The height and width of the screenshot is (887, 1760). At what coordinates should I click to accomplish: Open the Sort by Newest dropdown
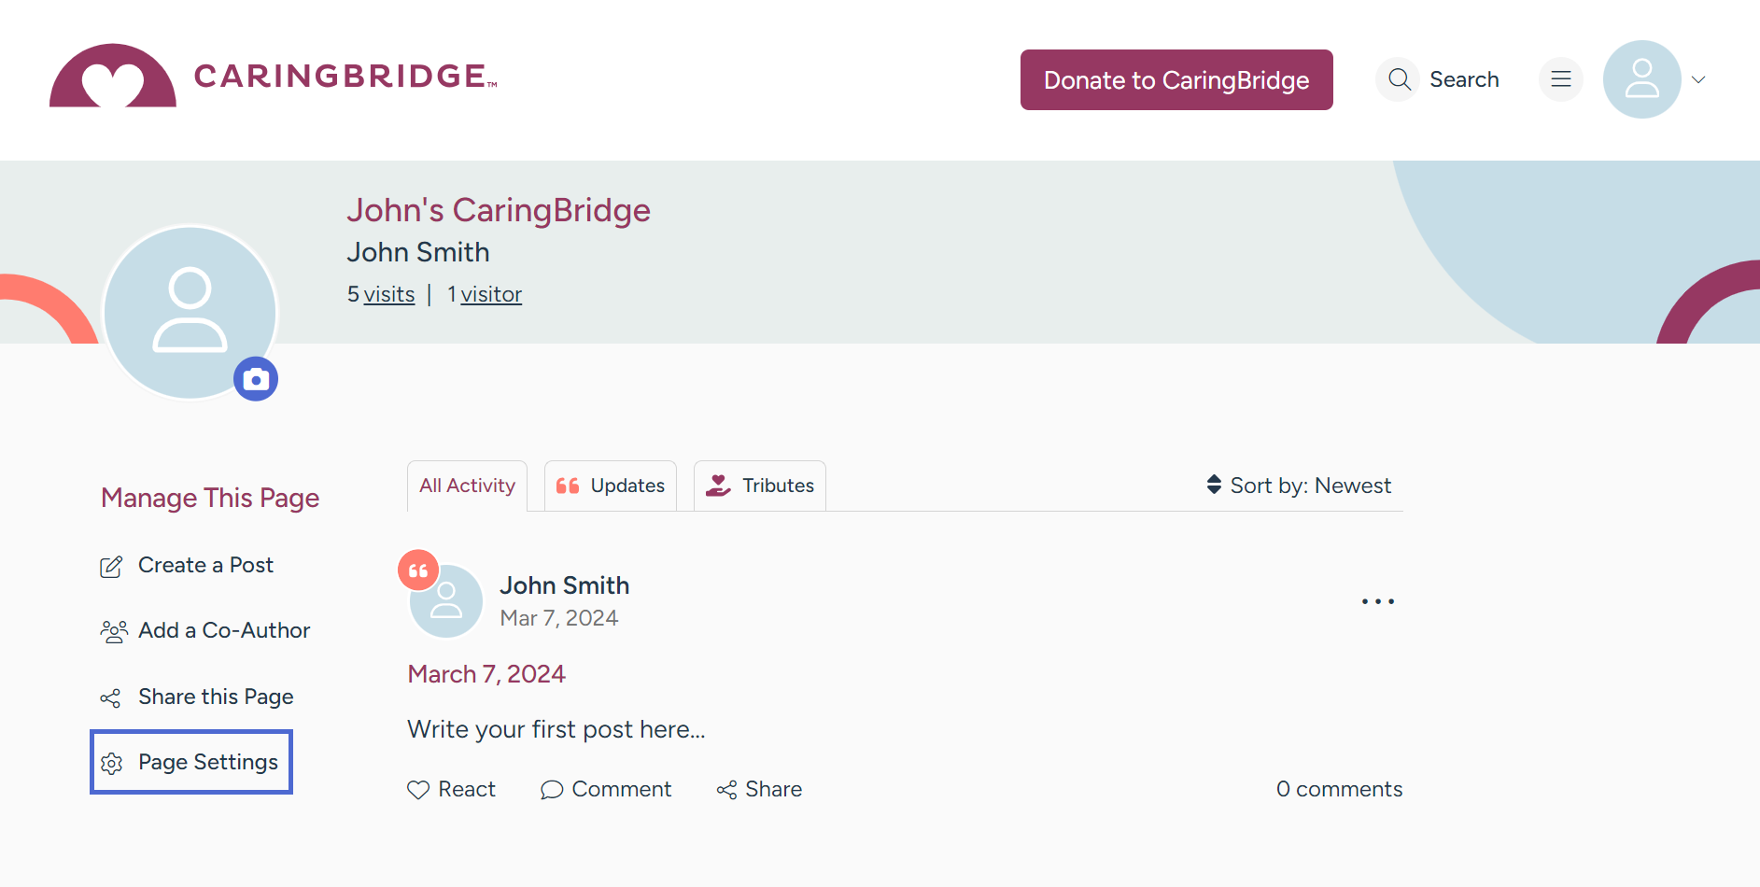[1300, 486]
